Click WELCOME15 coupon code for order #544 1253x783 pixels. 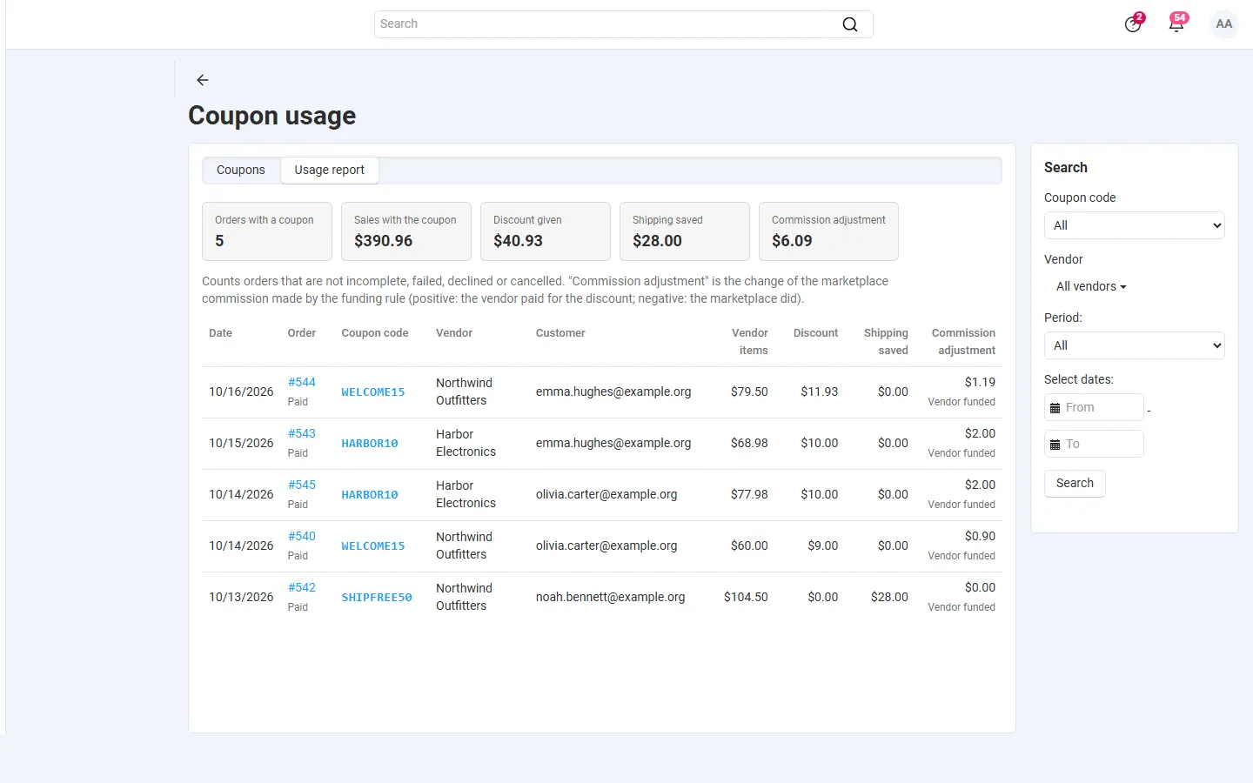click(373, 392)
